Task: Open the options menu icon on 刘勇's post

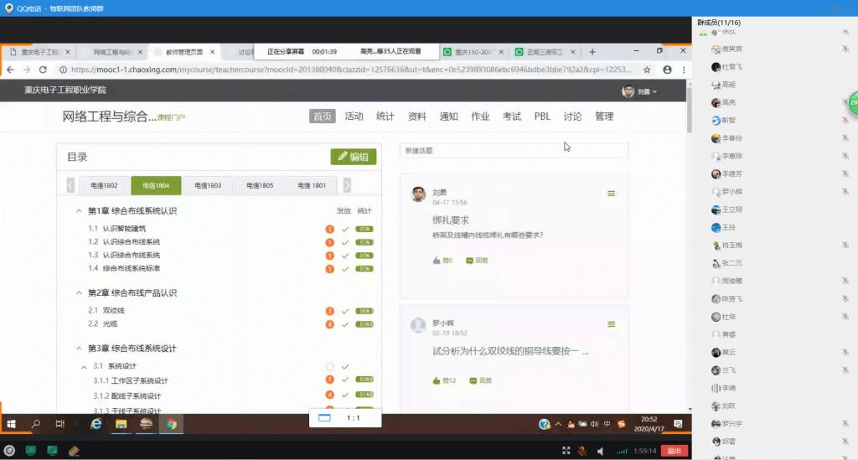Action: 611,194
